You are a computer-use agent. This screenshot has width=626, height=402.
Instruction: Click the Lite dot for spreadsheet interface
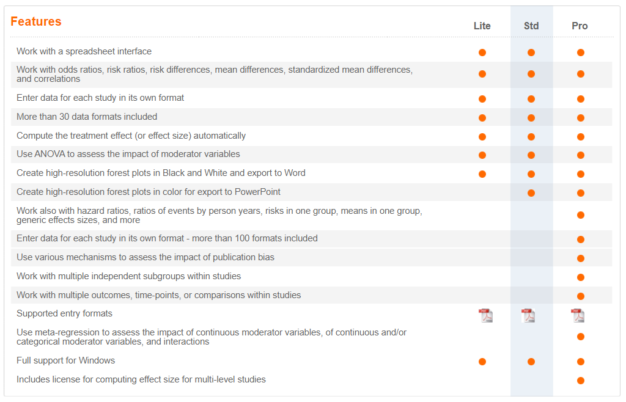pos(482,53)
